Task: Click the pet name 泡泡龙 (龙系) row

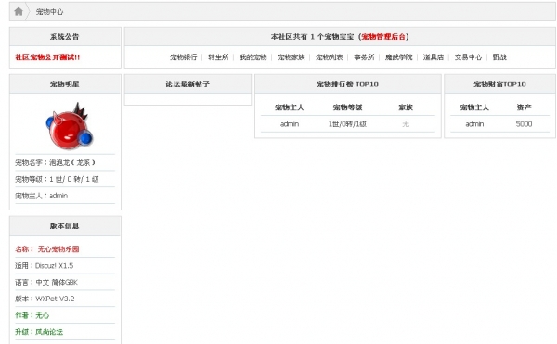Action: (65, 162)
